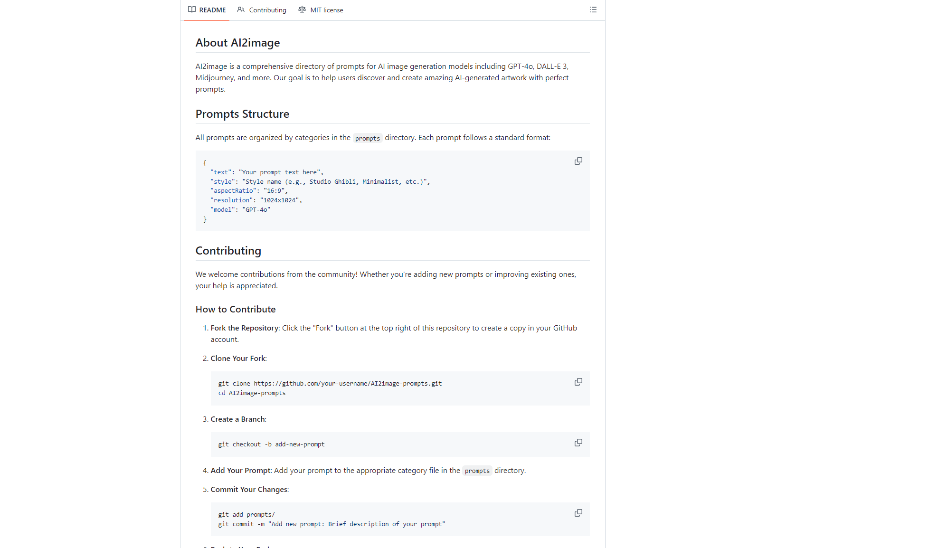Copy the git checkout command
Viewport: 938px width, 548px height.
coord(578,443)
